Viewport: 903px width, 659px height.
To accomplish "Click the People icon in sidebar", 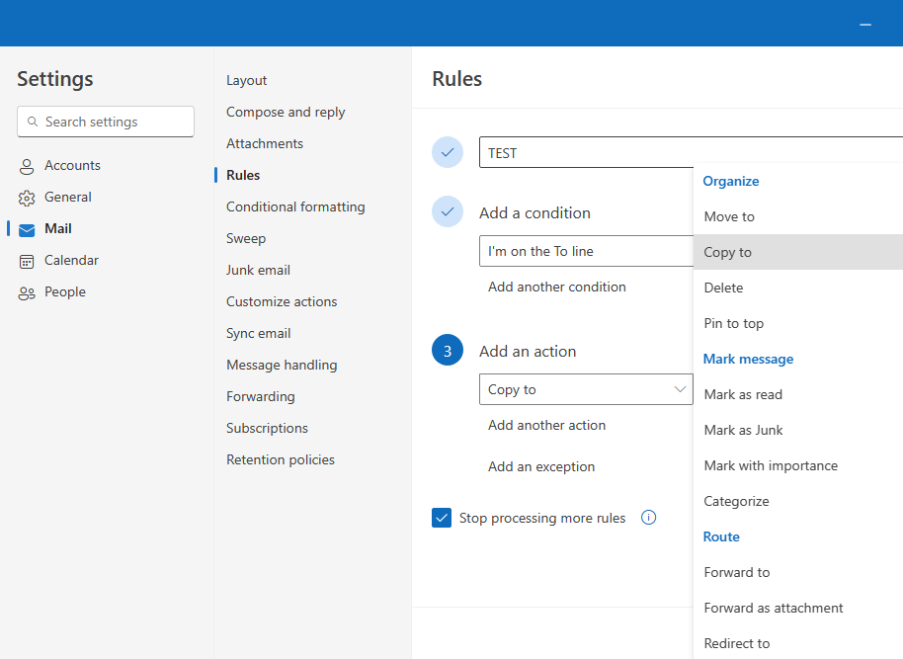I will click(27, 293).
